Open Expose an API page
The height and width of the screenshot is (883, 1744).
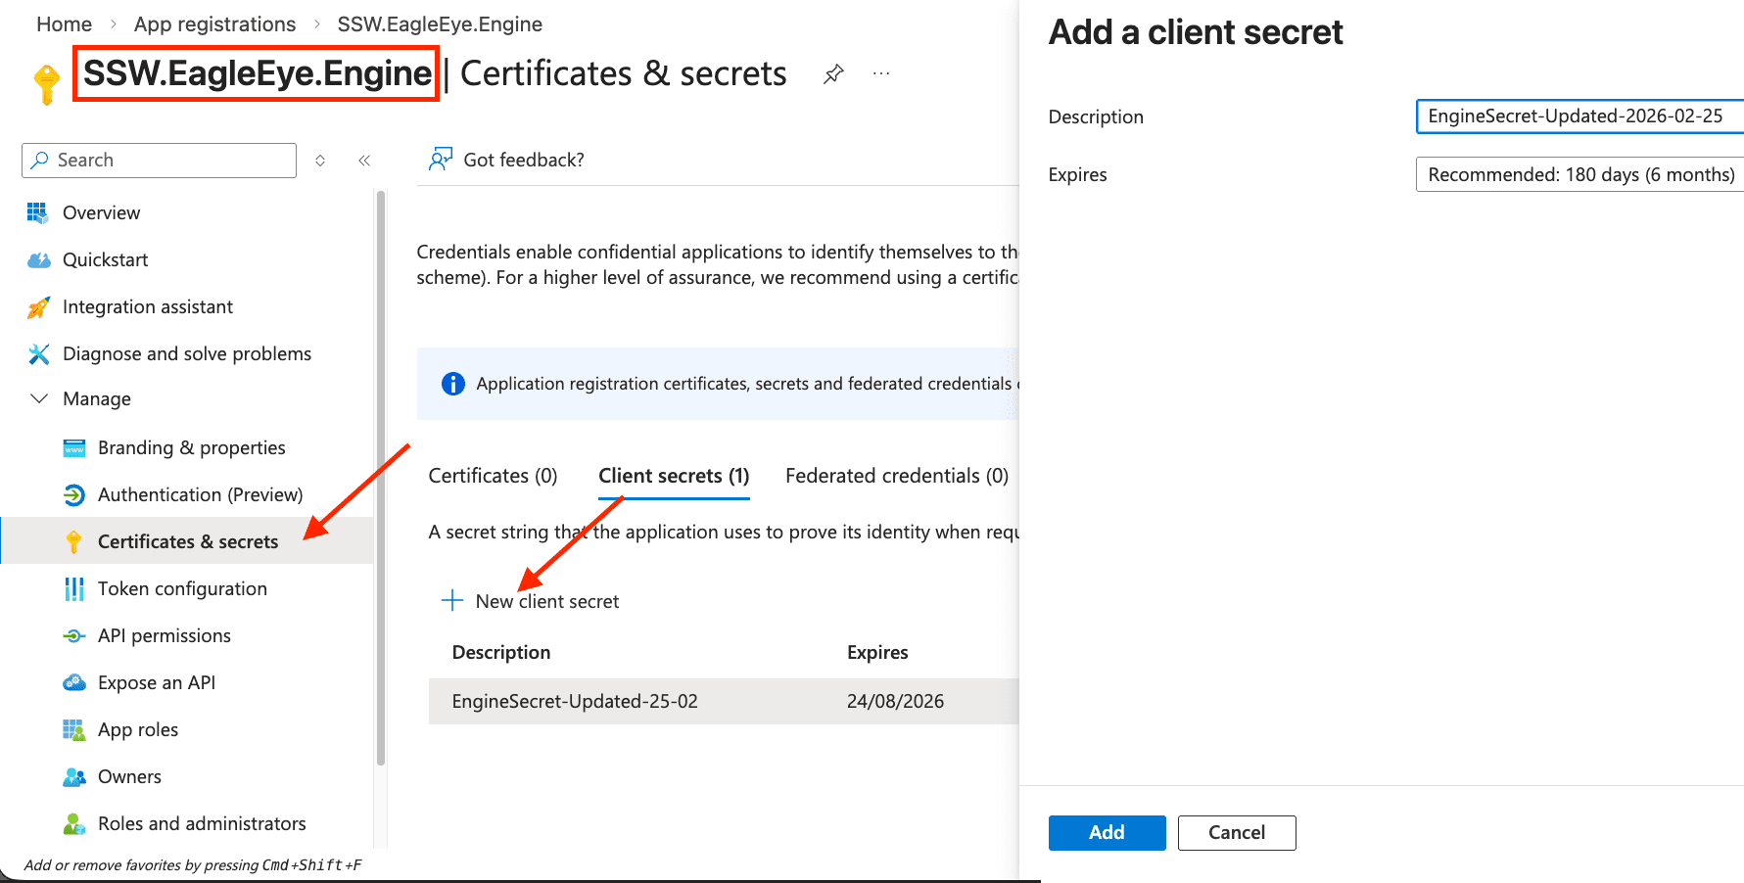(156, 682)
